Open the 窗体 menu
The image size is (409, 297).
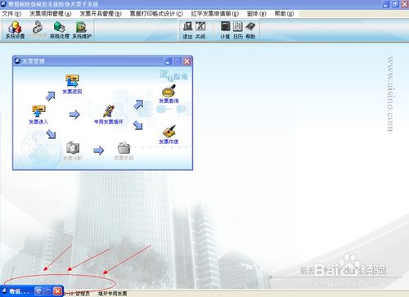(256, 14)
